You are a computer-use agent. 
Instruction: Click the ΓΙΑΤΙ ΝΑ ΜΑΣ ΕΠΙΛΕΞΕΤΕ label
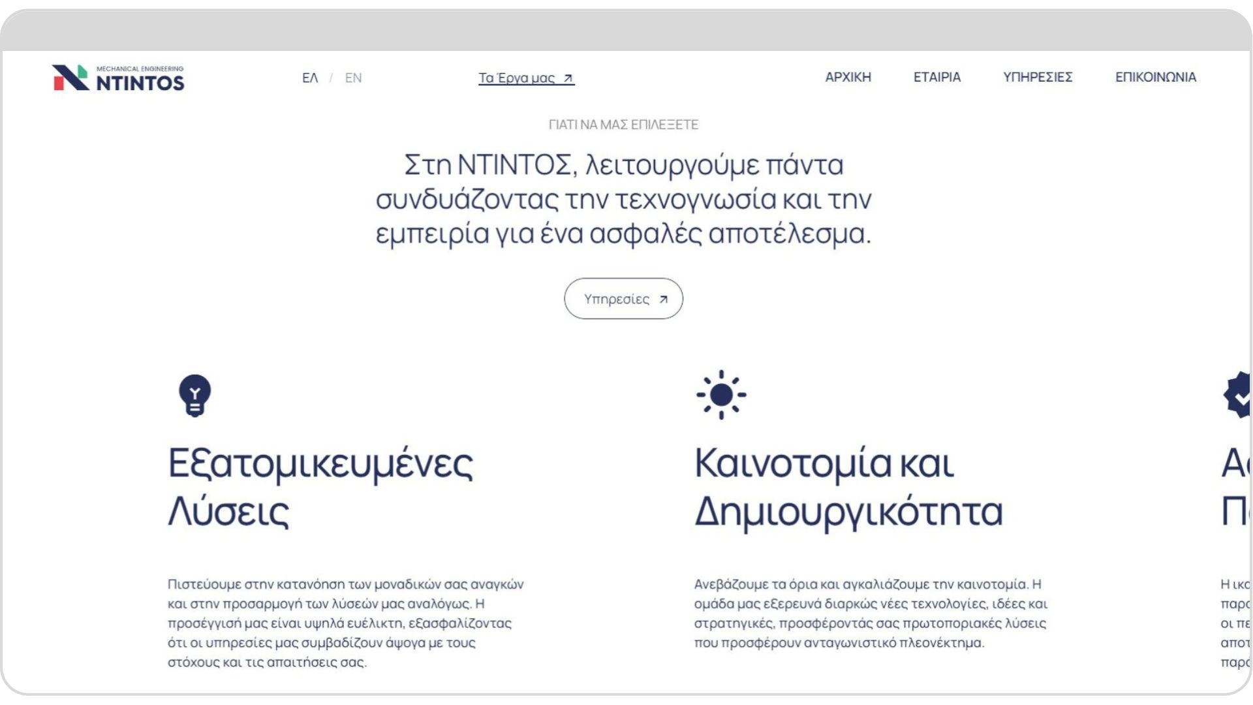(x=623, y=124)
